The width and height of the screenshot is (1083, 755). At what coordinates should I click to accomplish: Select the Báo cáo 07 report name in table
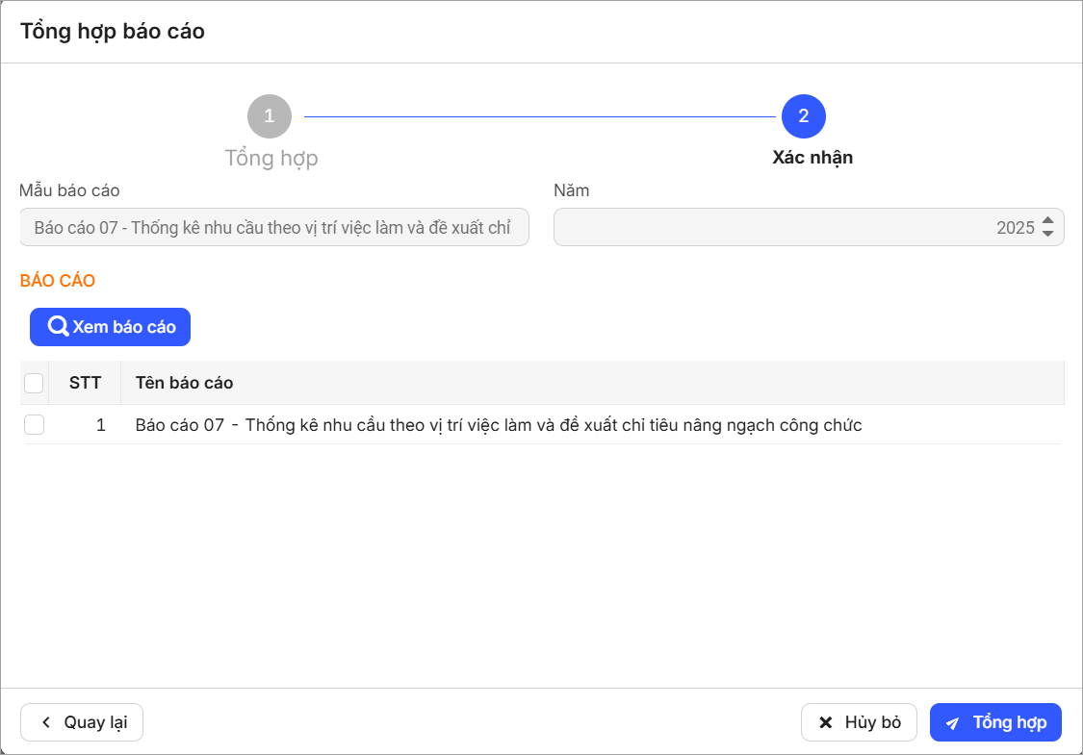[498, 425]
